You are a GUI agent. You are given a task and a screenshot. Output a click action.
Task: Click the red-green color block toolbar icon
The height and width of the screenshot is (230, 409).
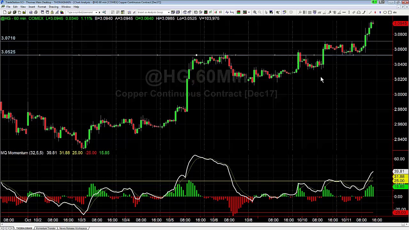click(x=238, y=12)
